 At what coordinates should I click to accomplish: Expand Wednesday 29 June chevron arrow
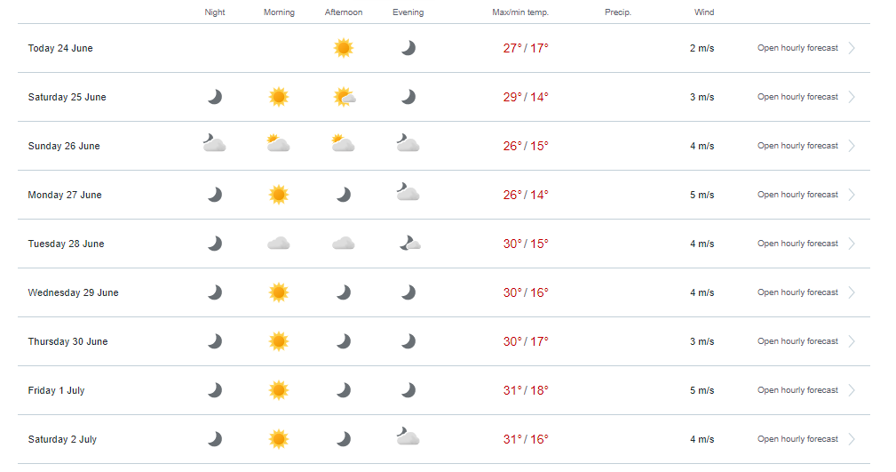pos(852,292)
